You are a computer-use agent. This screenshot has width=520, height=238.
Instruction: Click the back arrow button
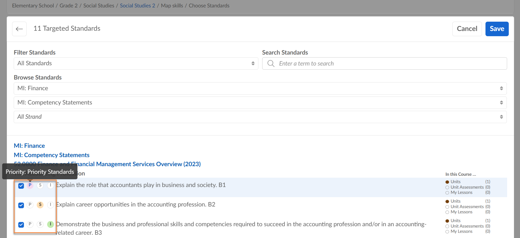(19, 29)
